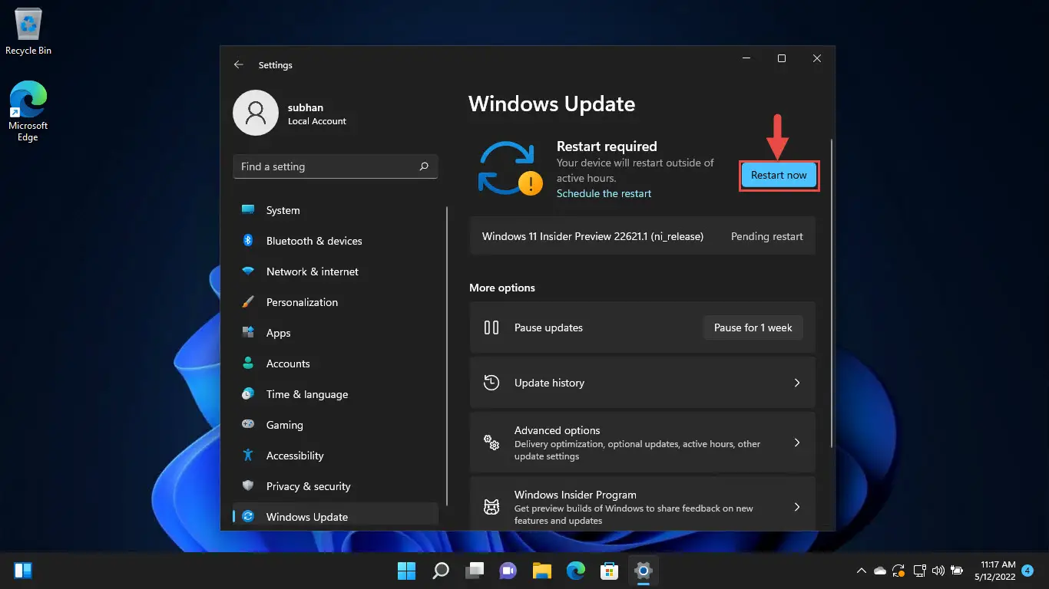Click the Time & language globe icon
1049x589 pixels.
coord(248,394)
